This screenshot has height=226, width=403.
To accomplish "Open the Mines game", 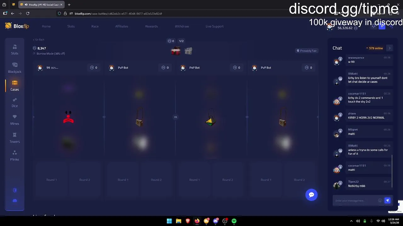I will coord(14,120).
